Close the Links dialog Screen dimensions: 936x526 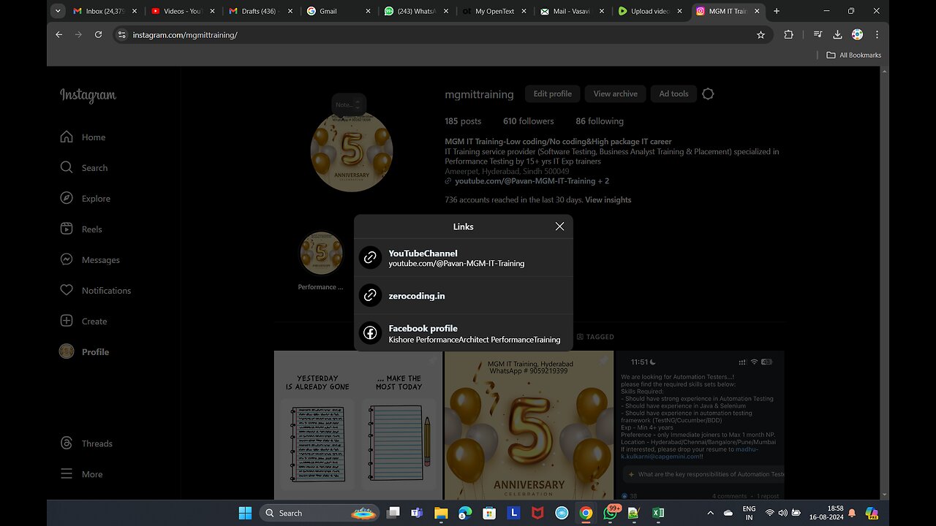pyautogui.click(x=559, y=226)
